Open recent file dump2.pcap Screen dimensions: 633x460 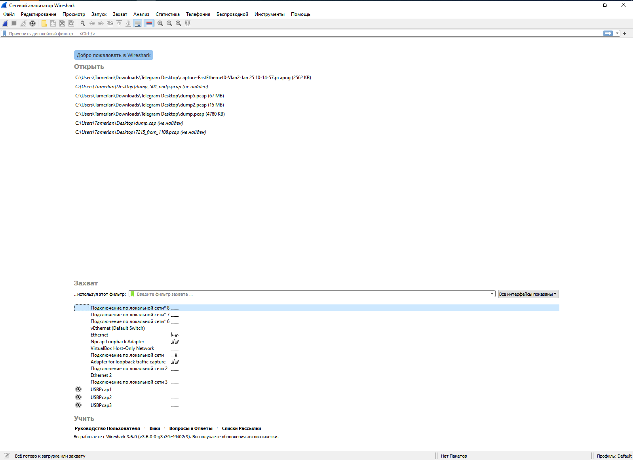tap(150, 105)
